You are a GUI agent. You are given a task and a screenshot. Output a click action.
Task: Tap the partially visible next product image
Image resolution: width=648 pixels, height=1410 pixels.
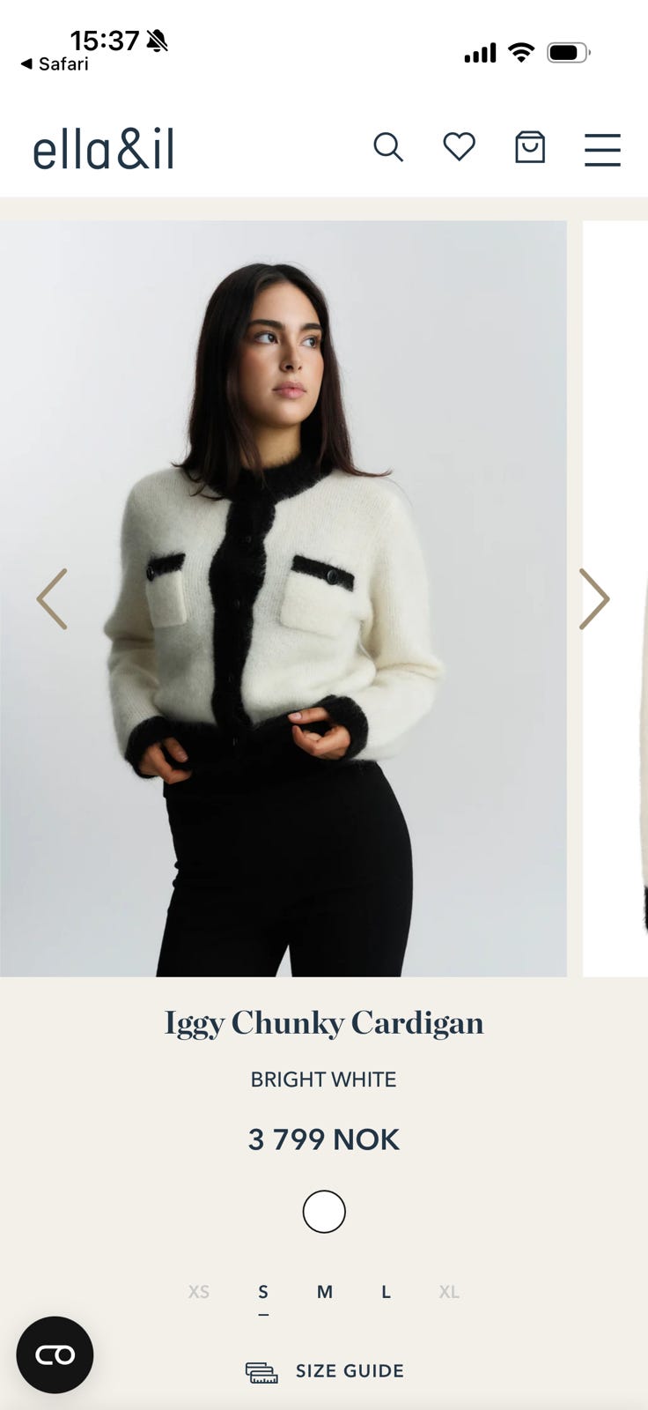coord(615,598)
